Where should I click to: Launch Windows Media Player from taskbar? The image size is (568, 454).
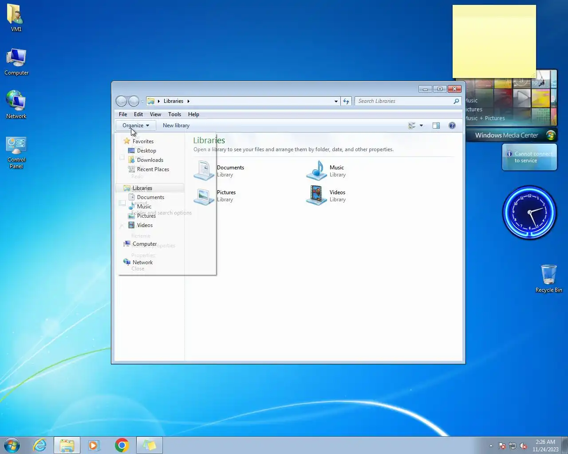point(94,445)
